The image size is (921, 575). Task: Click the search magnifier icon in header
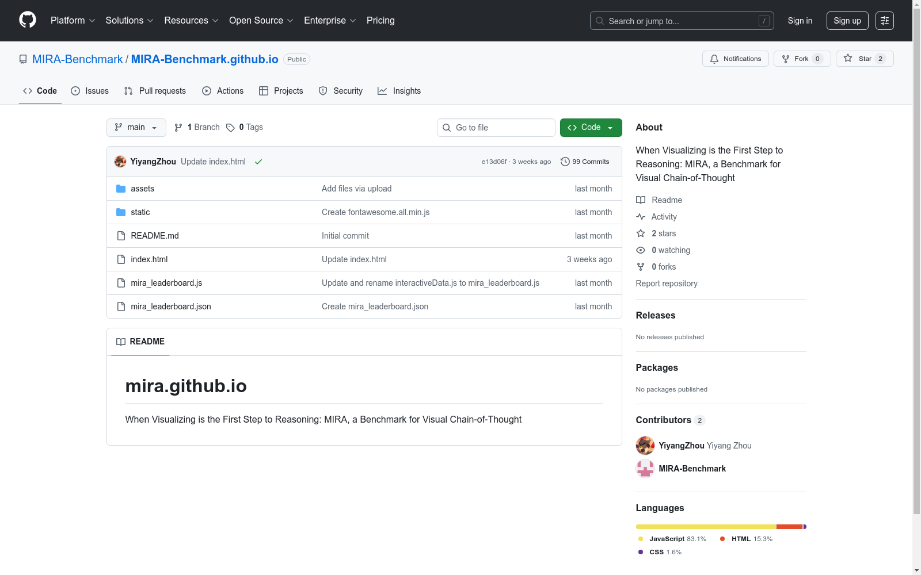[600, 21]
